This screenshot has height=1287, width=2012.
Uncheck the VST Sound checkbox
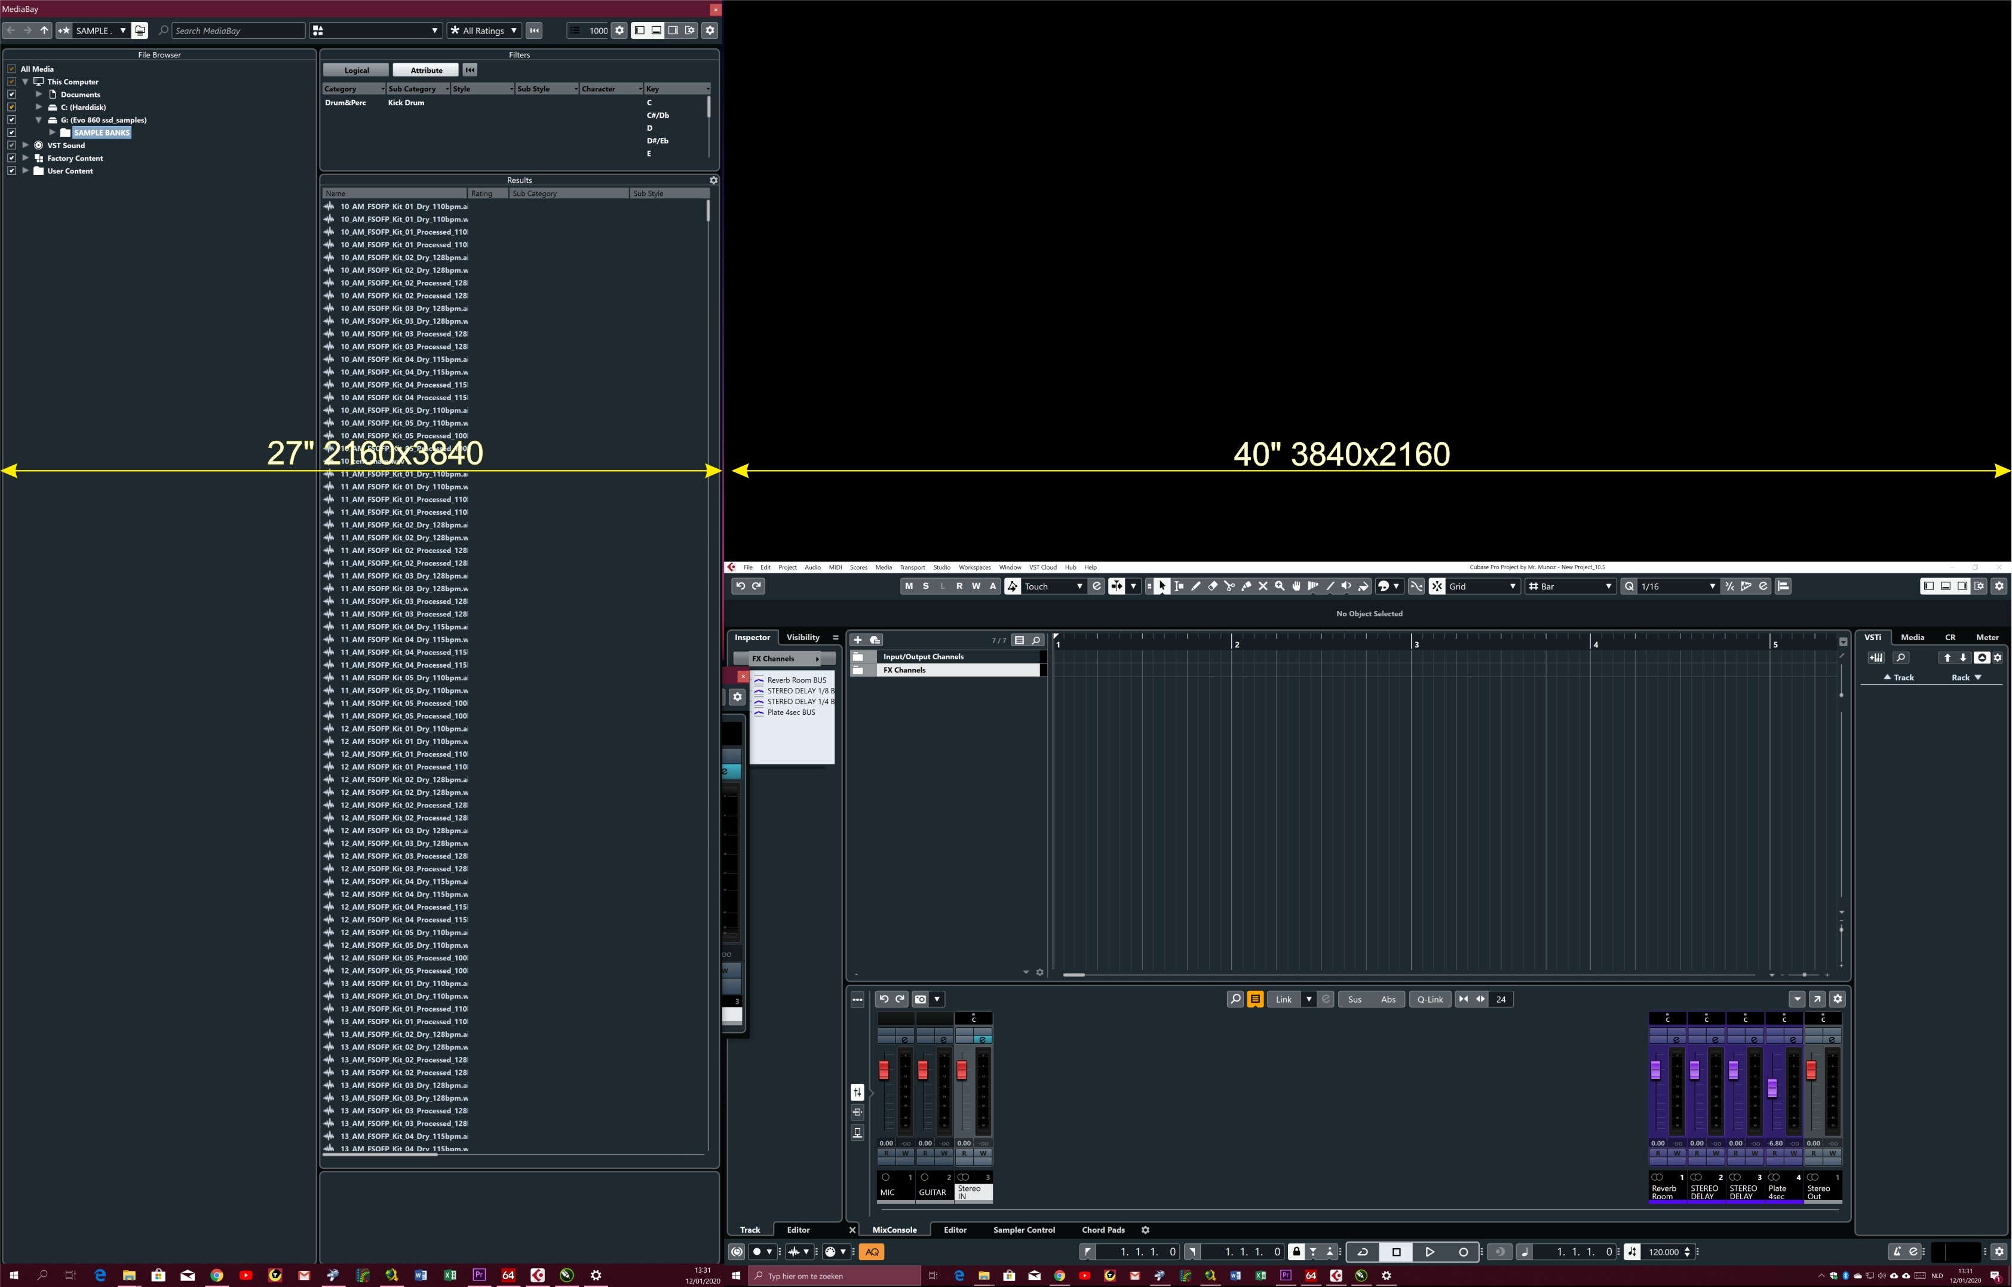point(12,145)
